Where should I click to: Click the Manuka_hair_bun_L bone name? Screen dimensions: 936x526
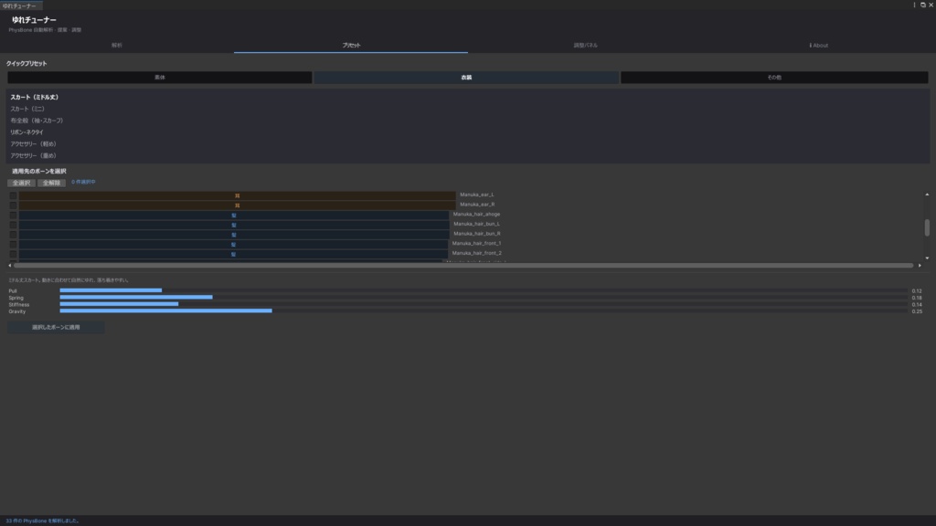(x=476, y=224)
